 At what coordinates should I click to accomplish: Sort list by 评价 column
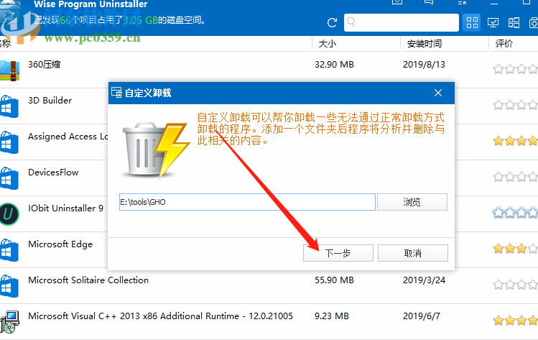click(x=504, y=44)
